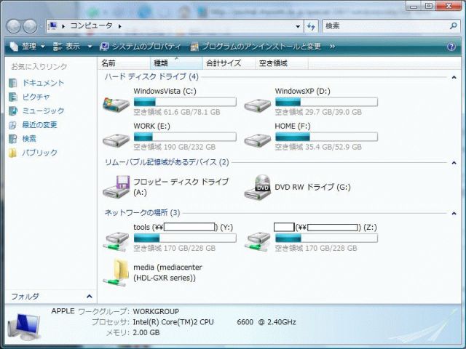Image resolution: width=466 pixels, height=349 pixels.
Task: Open the help question mark icon
Action: [x=451, y=47]
